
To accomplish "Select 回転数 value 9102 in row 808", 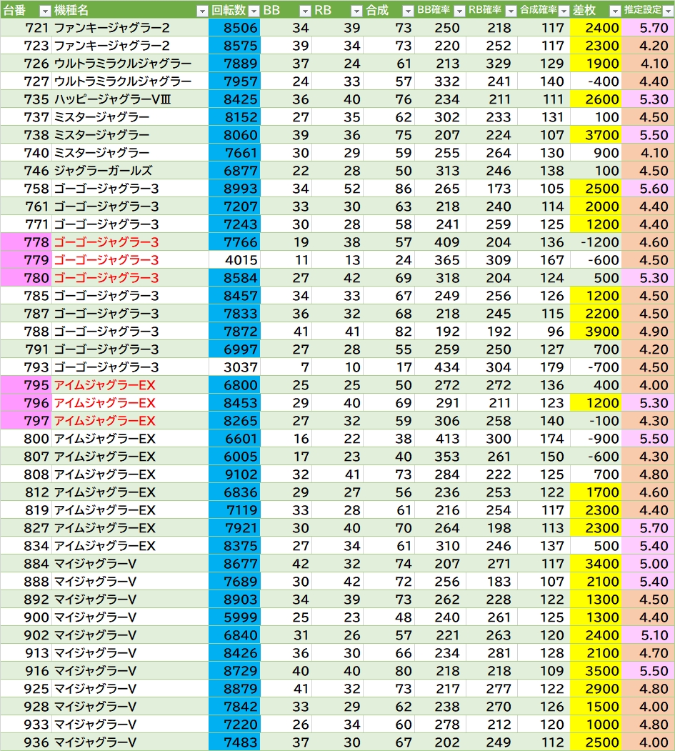I will click(234, 474).
